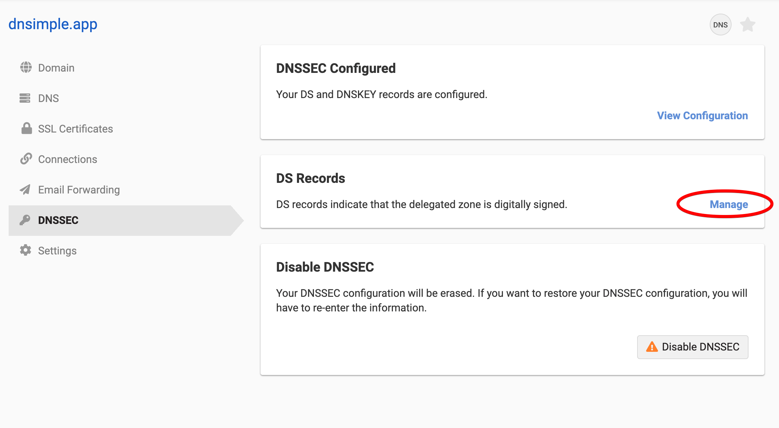Click the key icon beside DNSSEC
The width and height of the screenshot is (779, 428).
pyautogui.click(x=25, y=220)
